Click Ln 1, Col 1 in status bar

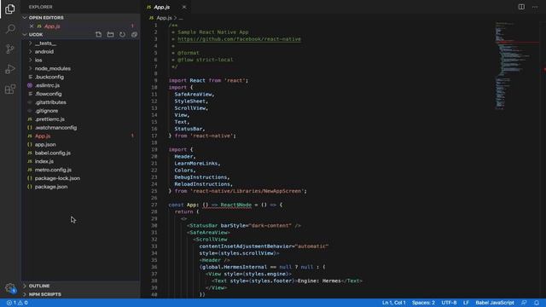tap(394, 303)
